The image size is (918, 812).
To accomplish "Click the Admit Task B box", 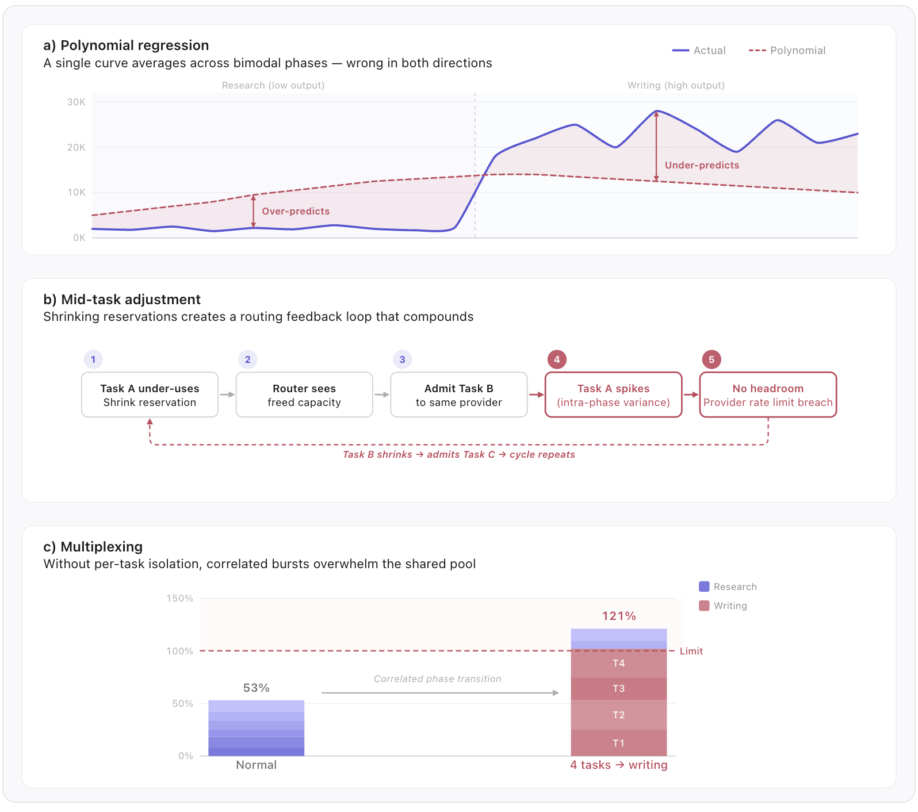I will [459, 395].
